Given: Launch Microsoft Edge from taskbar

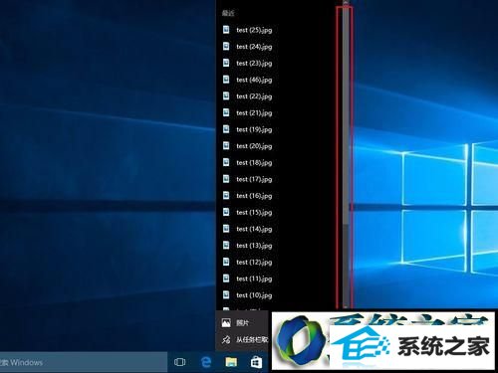Looking at the screenshot, I should 205,362.
